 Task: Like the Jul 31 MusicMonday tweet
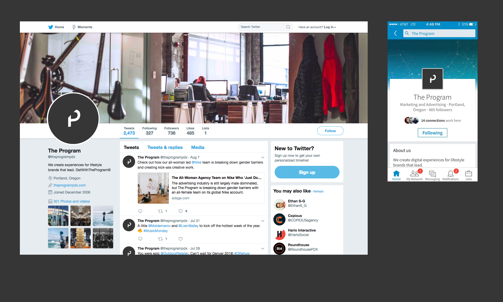click(181, 239)
